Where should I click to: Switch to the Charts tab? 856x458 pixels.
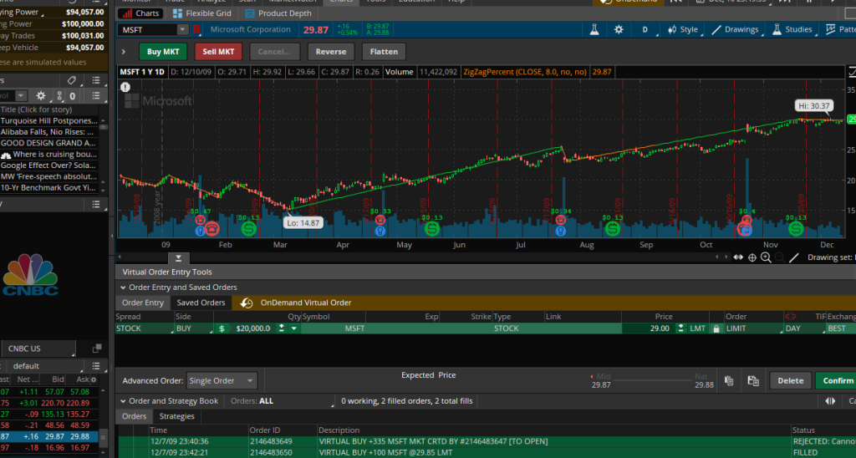(141, 13)
